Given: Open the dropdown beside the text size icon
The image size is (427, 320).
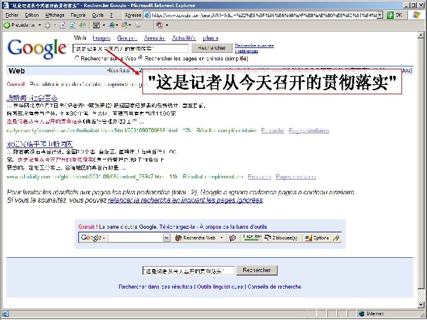Looking at the screenshot, I should 117,25.
